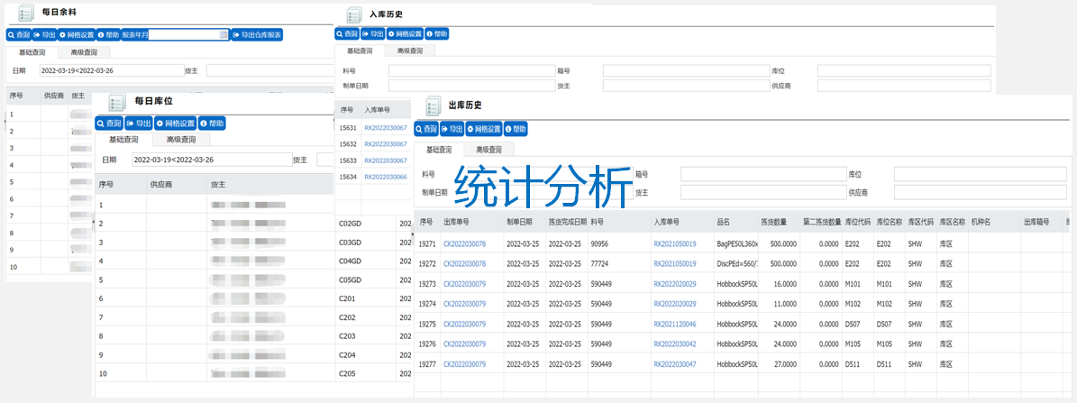The height and width of the screenshot is (403, 1077).
Task: Switch to 高级查询 tab in 出库历史
Action: 489,150
